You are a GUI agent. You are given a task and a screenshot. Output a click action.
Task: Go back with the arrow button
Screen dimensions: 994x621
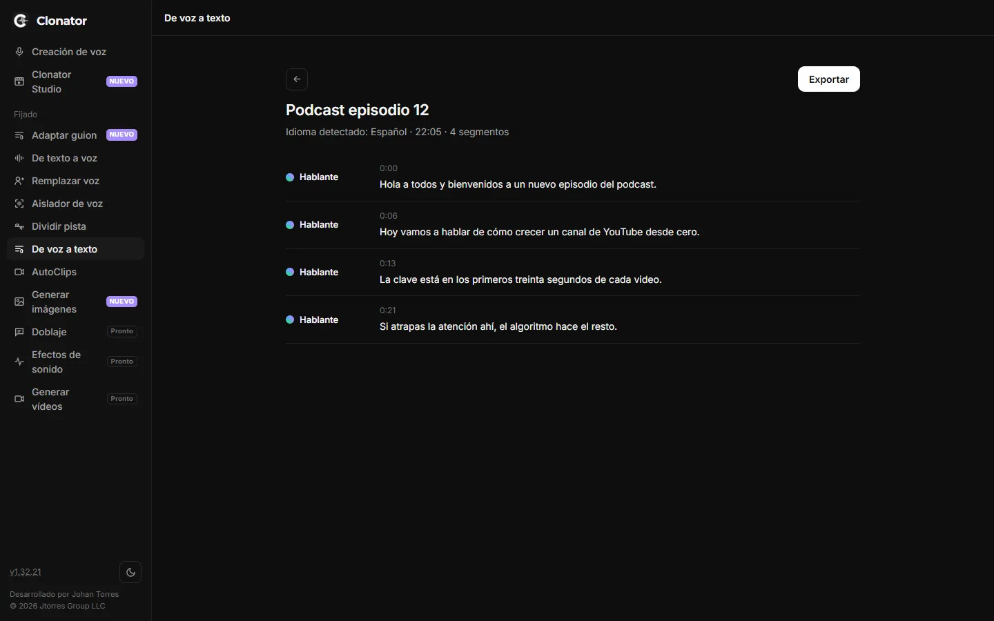pyautogui.click(x=297, y=79)
